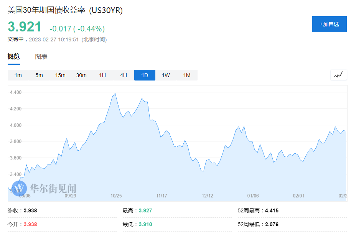Switch chart to 1W timeframe
The width and height of the screenshot is (356, 235).
166,75
